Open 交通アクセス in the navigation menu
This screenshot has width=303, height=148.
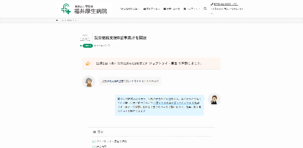point(152,9)
